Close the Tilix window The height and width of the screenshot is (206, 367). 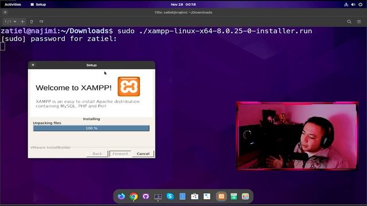[5, 12]
